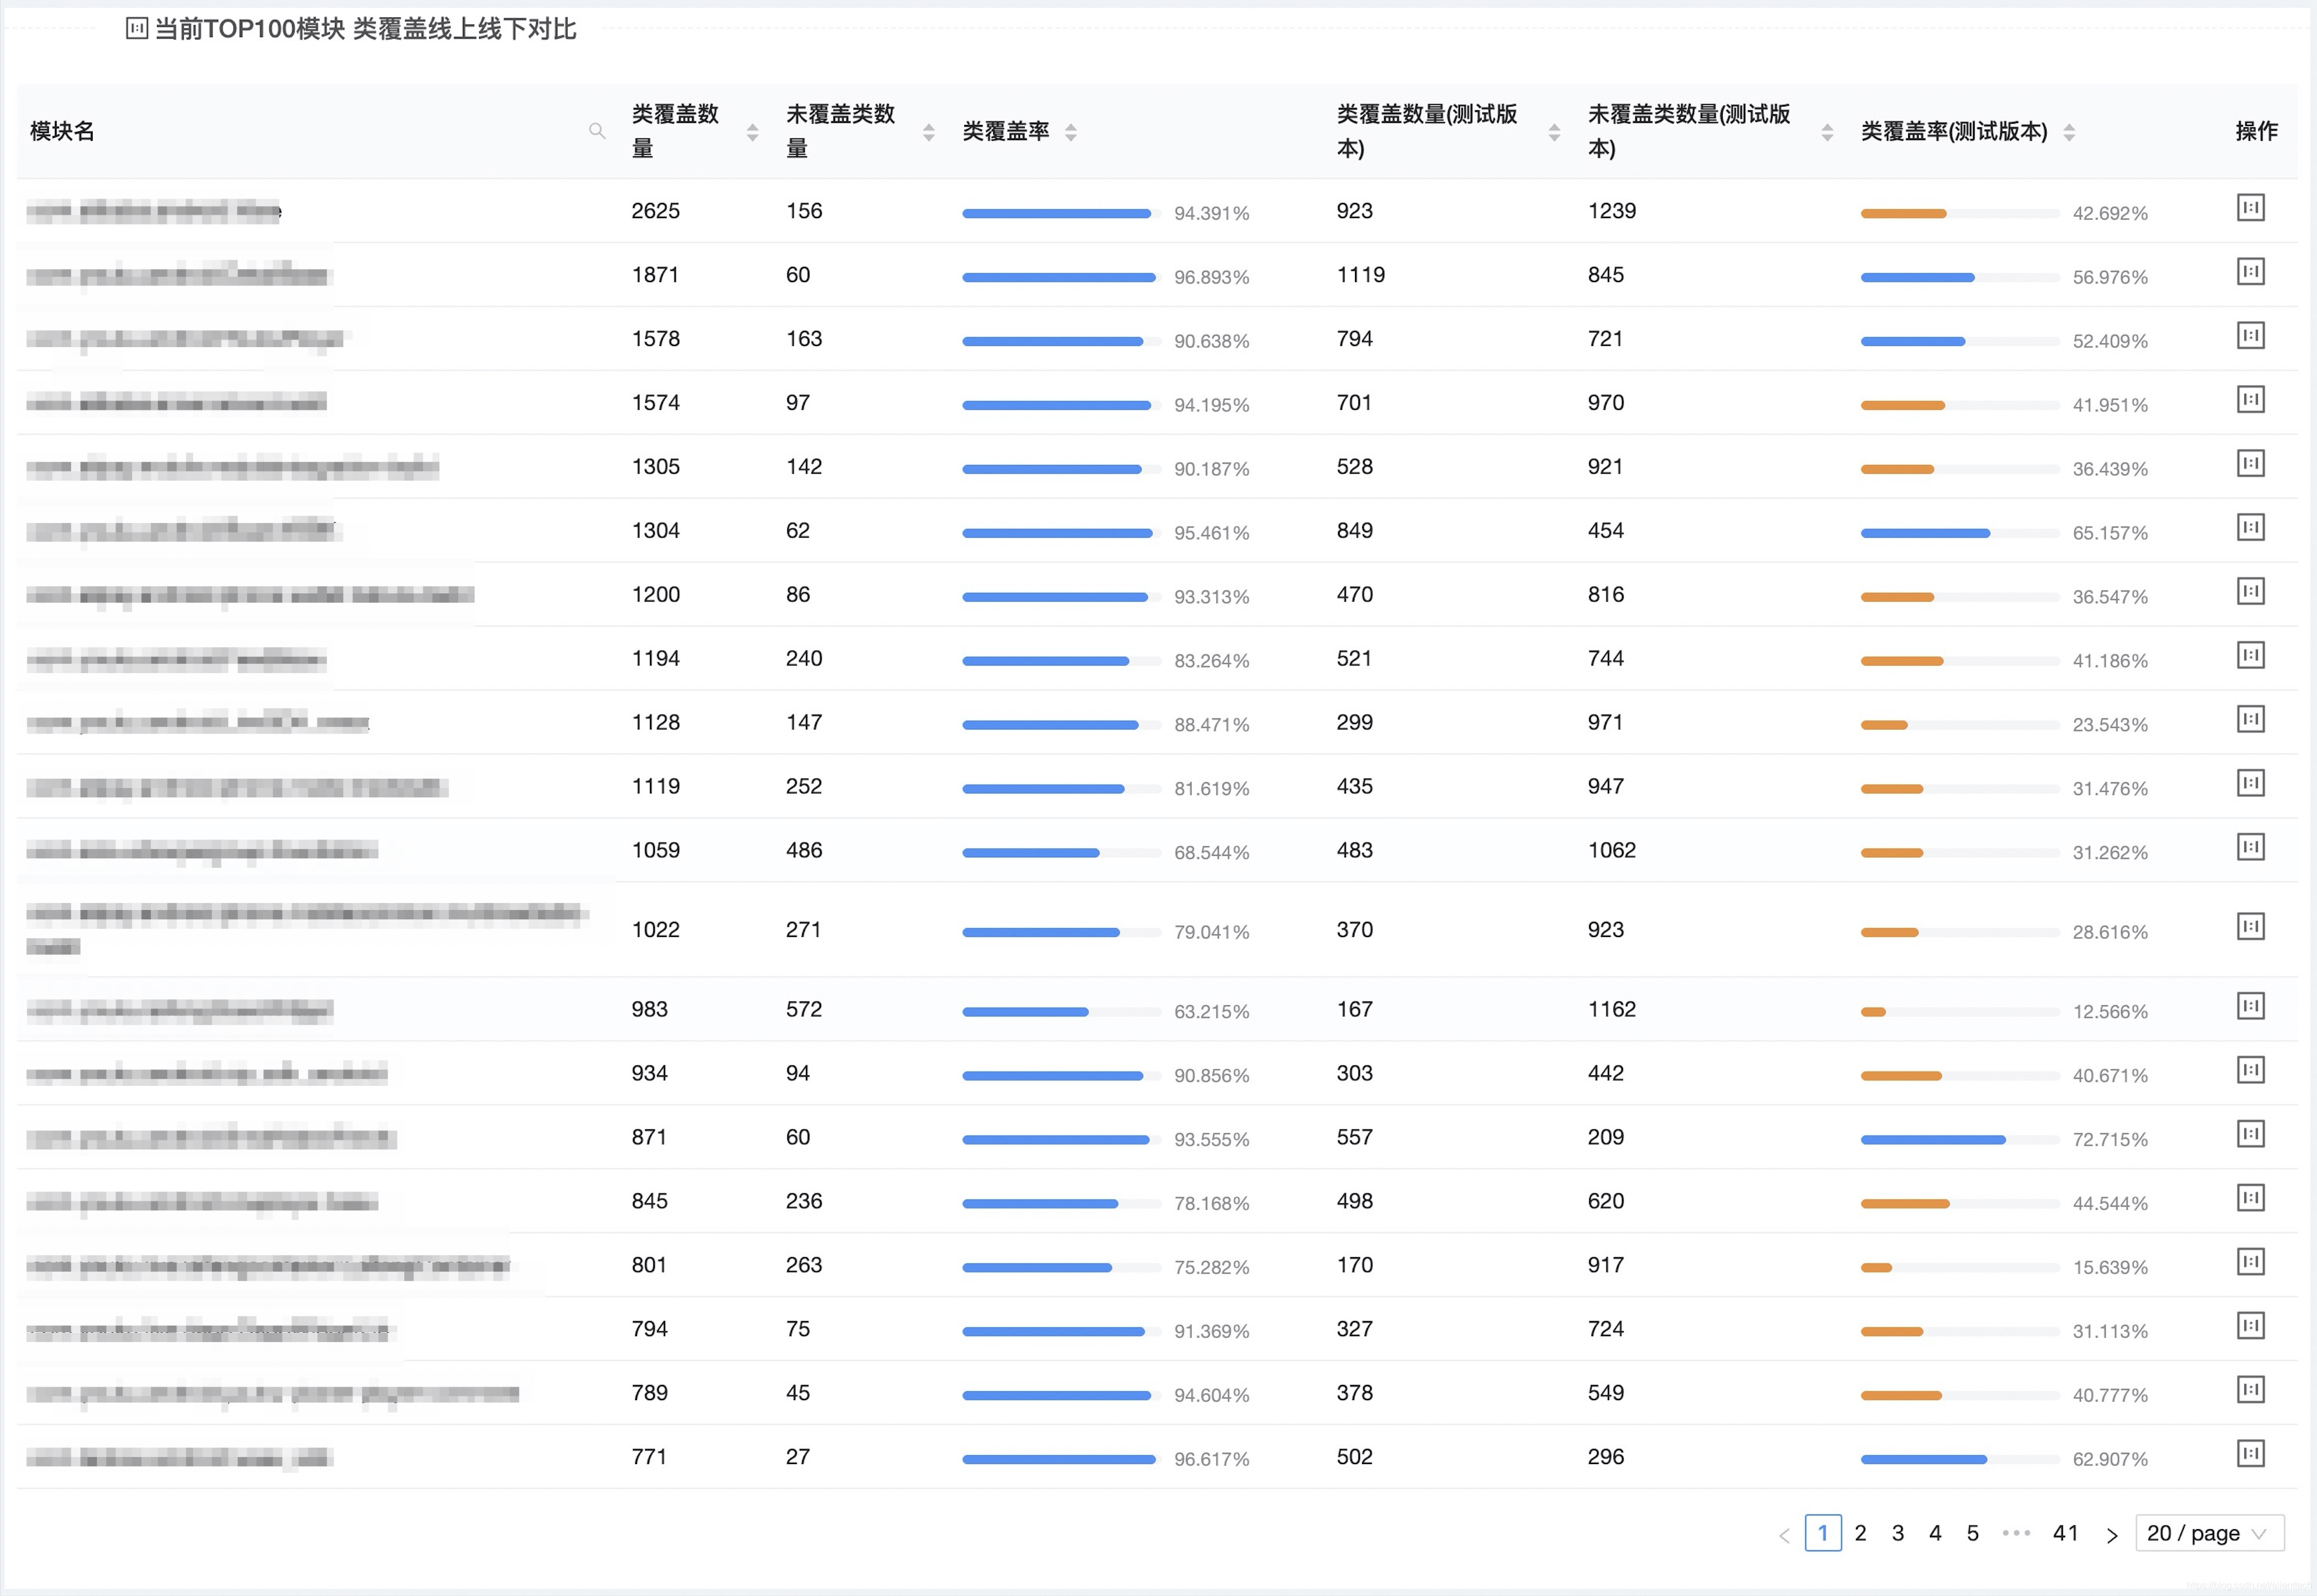Select cell value 1239 uncovered test classes
This screenshot has height=1596, width=2317.
pyautogui.click(x=1612, y=211)
